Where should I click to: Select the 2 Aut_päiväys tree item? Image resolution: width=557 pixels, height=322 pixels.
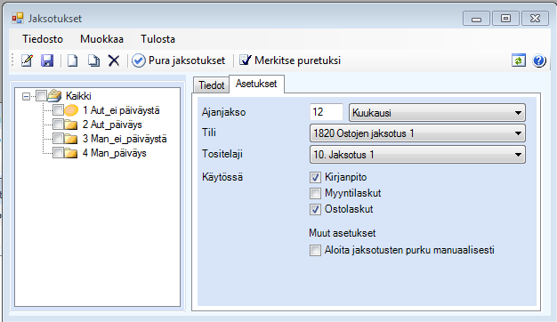(112, 125)
